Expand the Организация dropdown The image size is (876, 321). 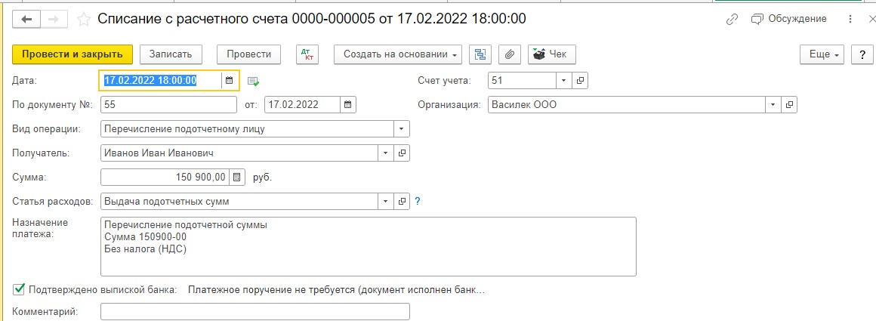[773, 104]
